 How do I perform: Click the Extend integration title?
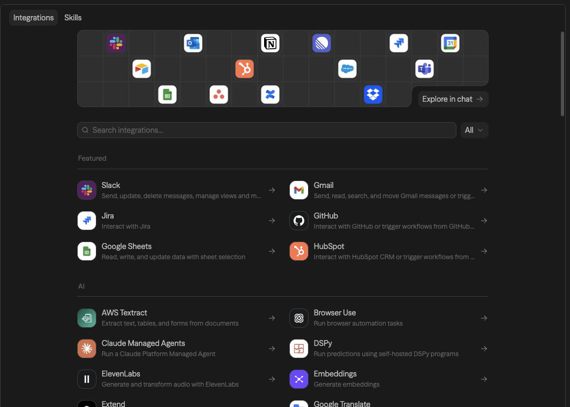pyautogui.click(x=113, y=403)
